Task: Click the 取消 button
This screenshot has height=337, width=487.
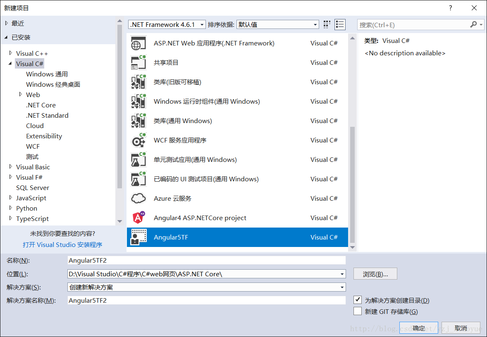Action: click(461, 328)
